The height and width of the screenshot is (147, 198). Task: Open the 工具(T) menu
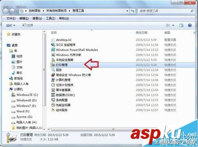[x=50, y=19]
